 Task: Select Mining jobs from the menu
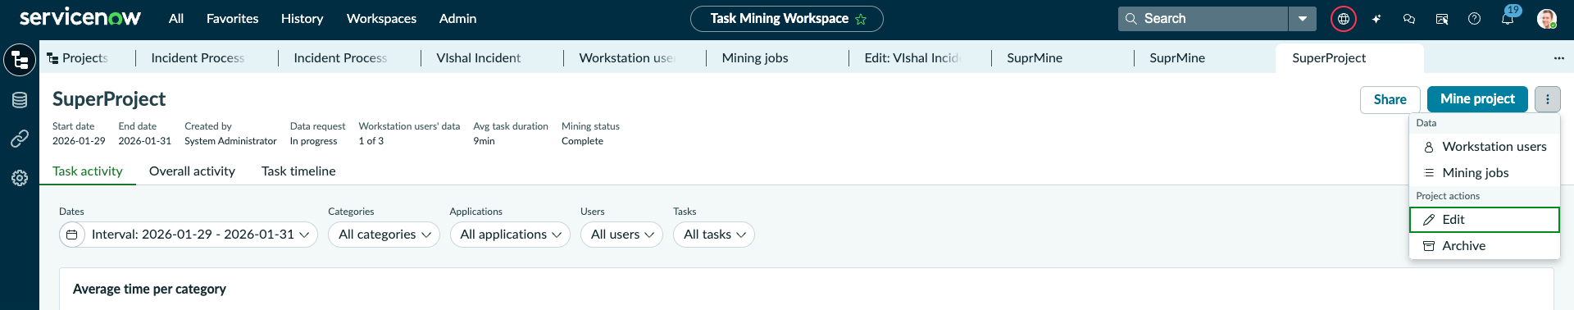1485,173
